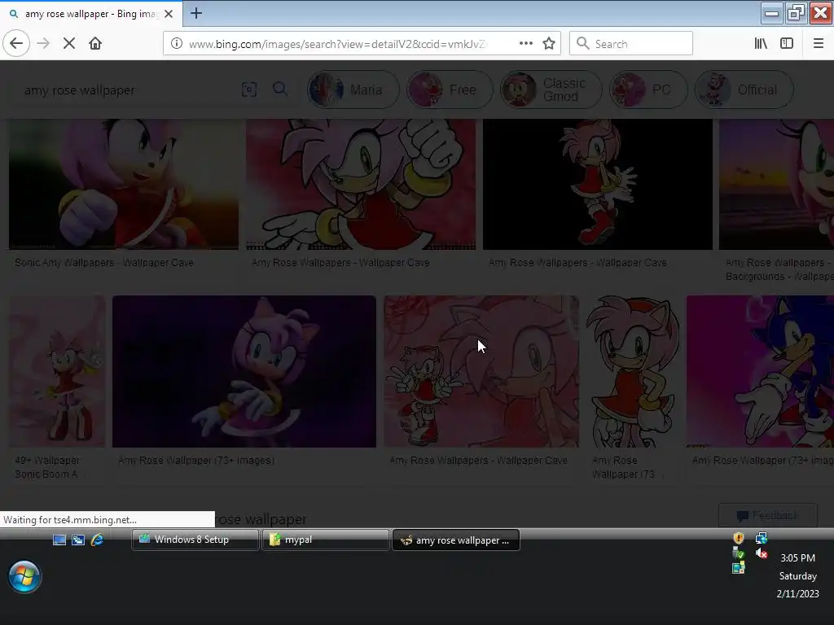
Task: Open the 49+ Wallpaper Sonic Boom thumbnail
Action: [57, 371]
